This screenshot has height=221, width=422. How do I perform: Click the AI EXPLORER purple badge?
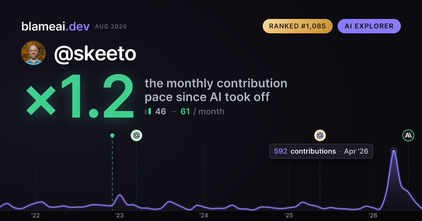[x=369, y=26]
